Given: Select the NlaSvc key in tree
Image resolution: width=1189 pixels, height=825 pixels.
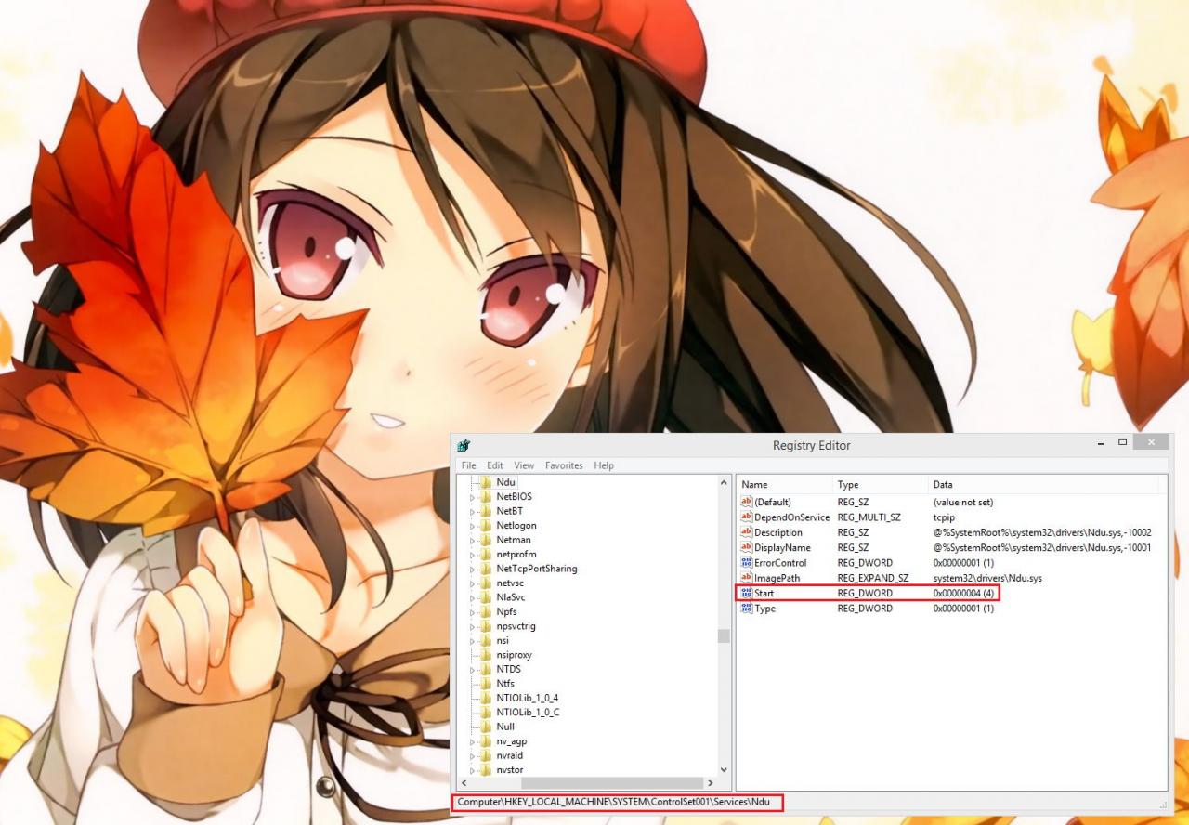Looking at the screenshot, I should (510, 597).
